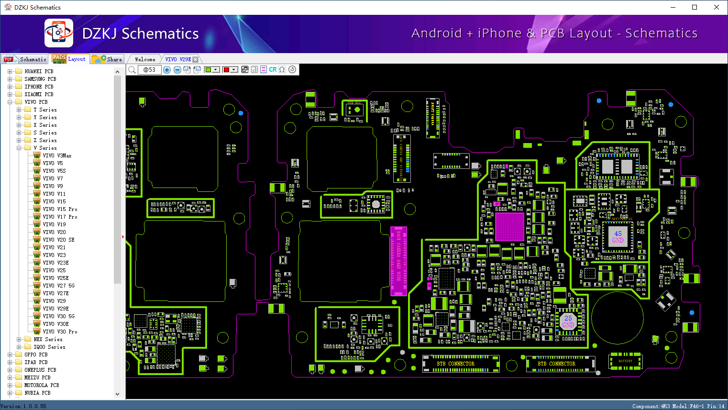Click the pink lines list icon

point(264,69)
